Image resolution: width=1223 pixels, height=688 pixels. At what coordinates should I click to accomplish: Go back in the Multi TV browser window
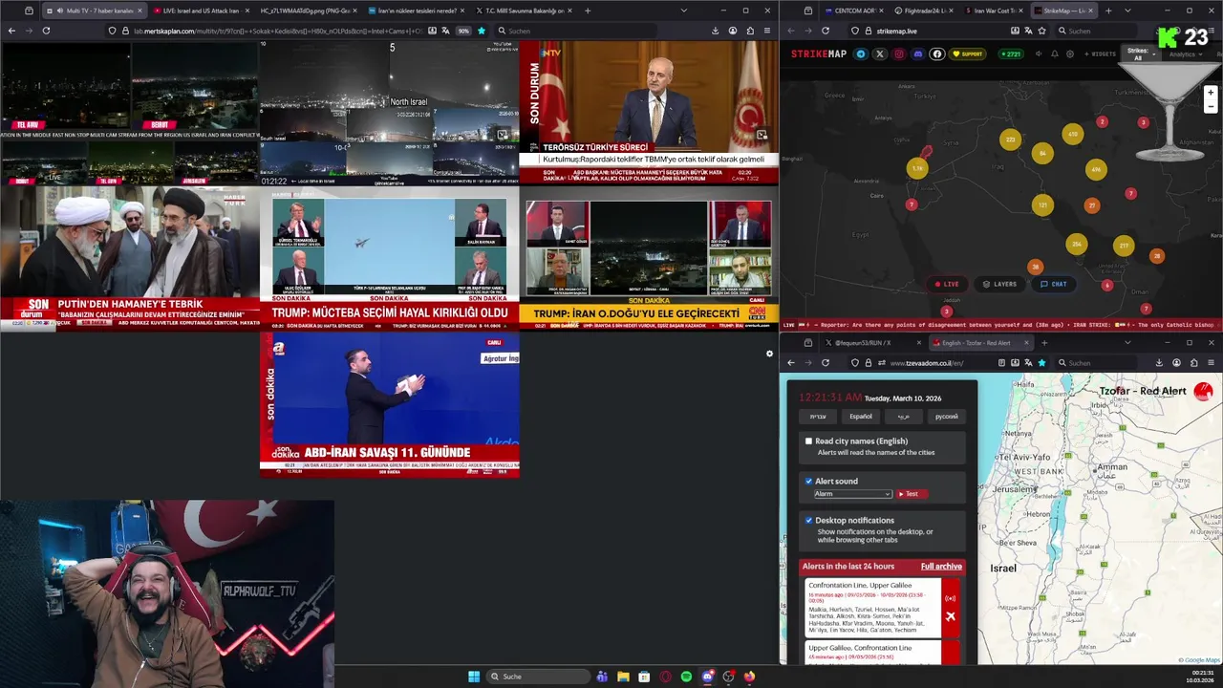click(x=11, y=31)
